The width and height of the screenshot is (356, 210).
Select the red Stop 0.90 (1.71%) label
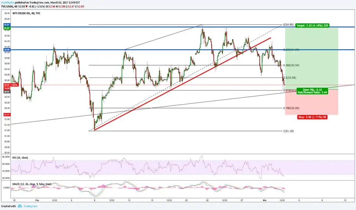312,117
